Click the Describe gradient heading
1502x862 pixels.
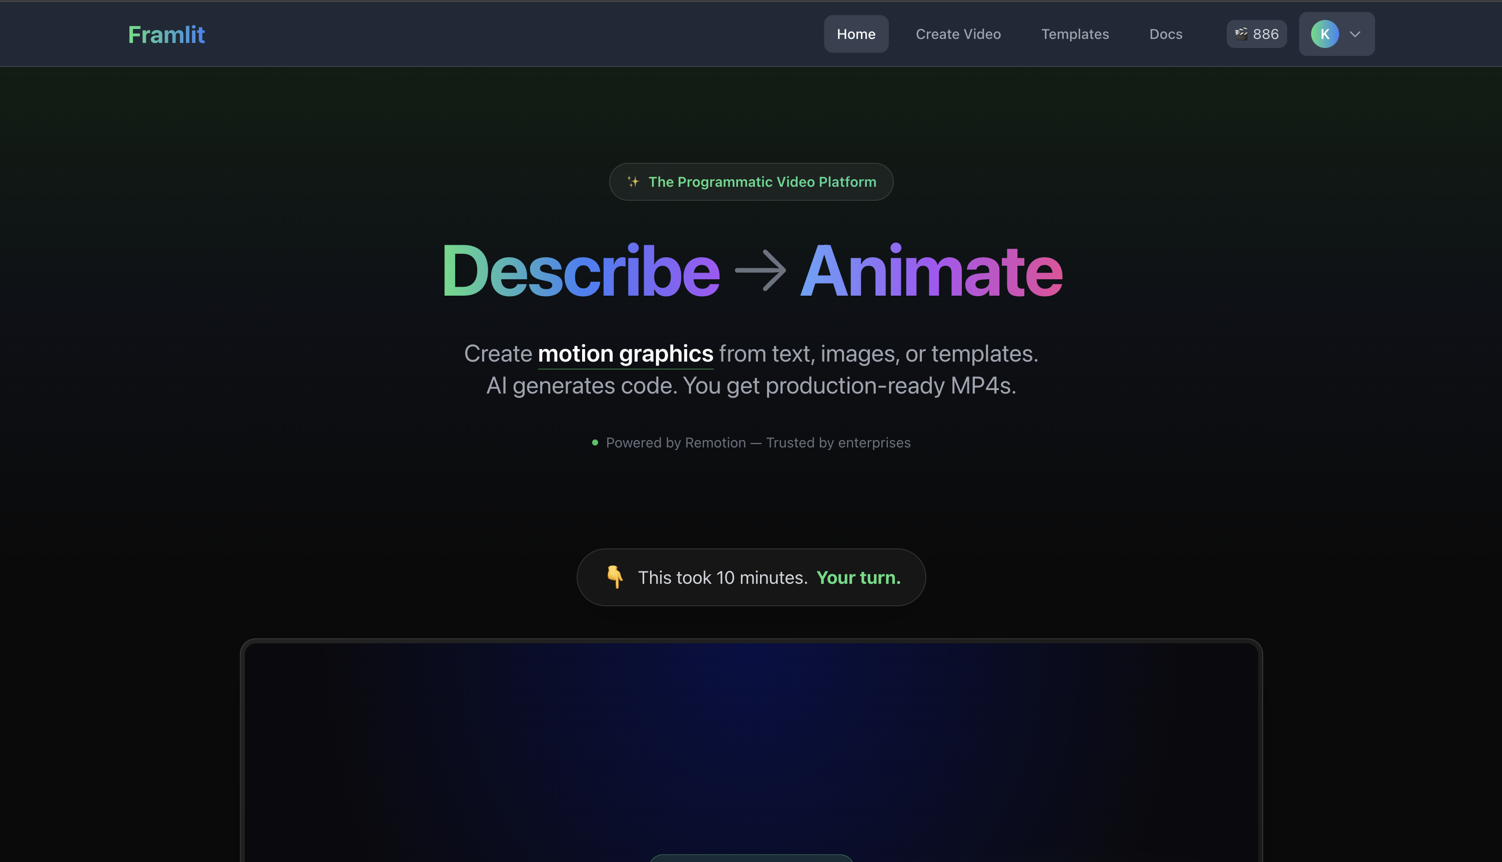pyautogui.click(x=581, y=271)
